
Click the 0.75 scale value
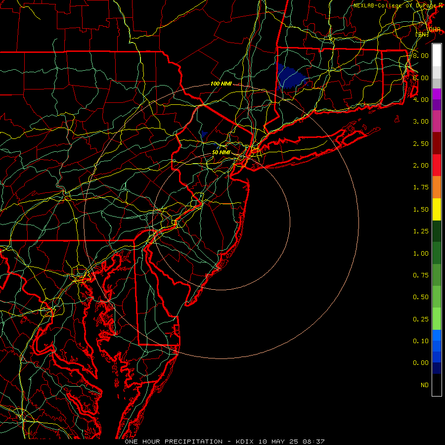[421, 275]
